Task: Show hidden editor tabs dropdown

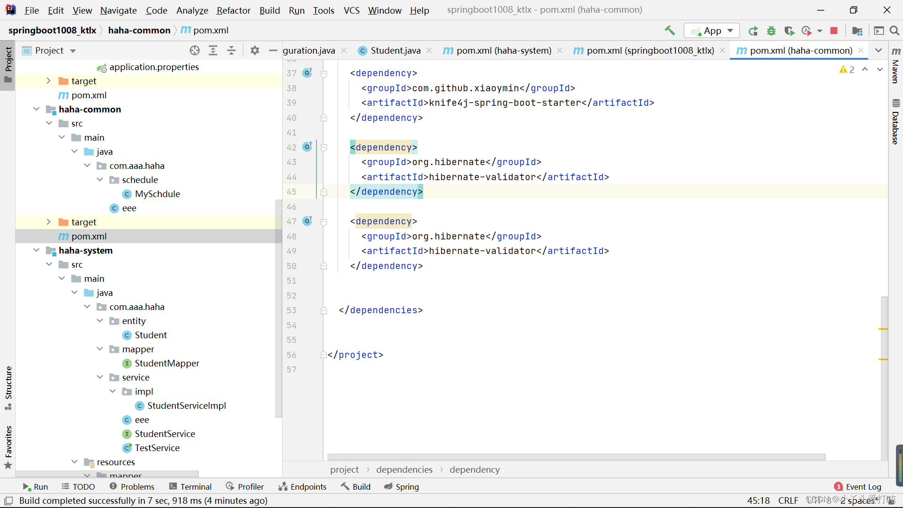Action: (878, 50)
